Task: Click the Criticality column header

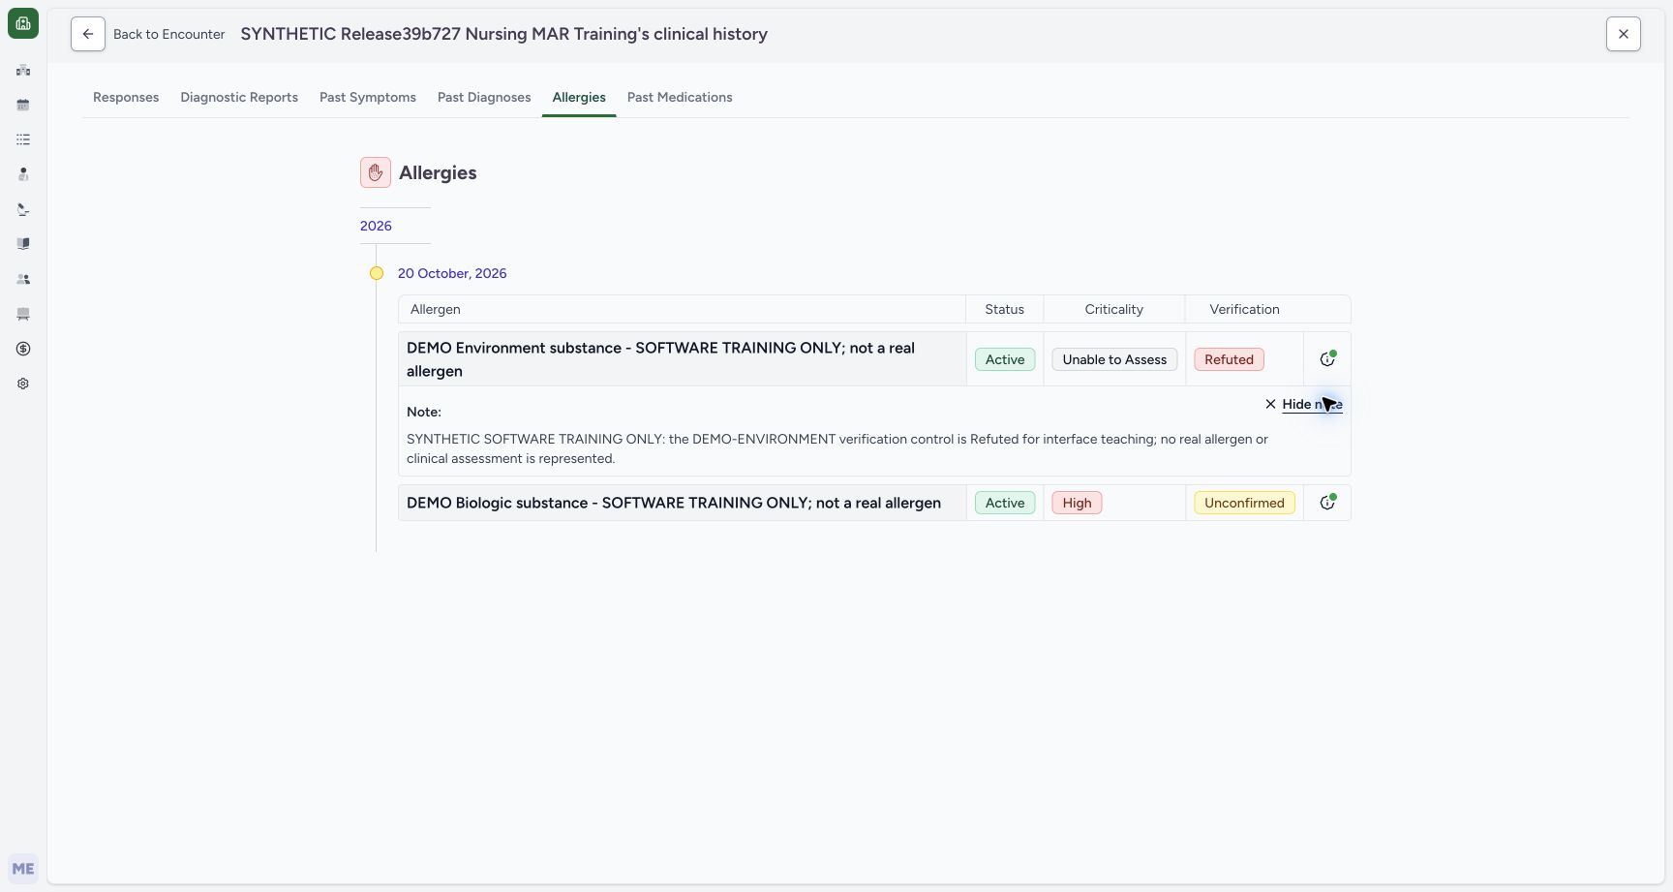Action: (1113, 309)
